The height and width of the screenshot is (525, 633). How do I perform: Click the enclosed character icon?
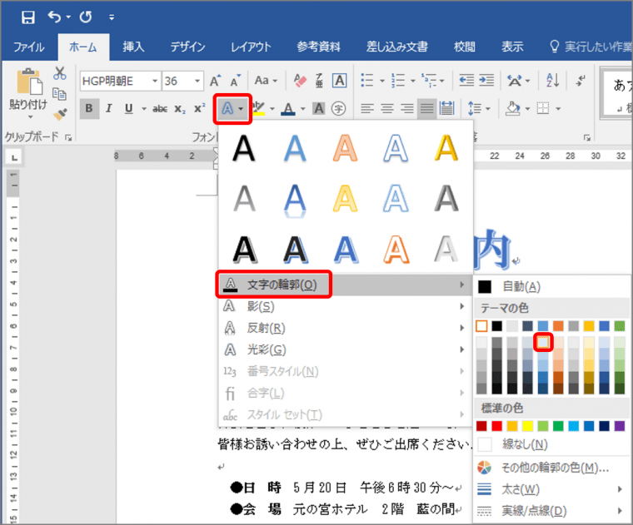[338, 108]
